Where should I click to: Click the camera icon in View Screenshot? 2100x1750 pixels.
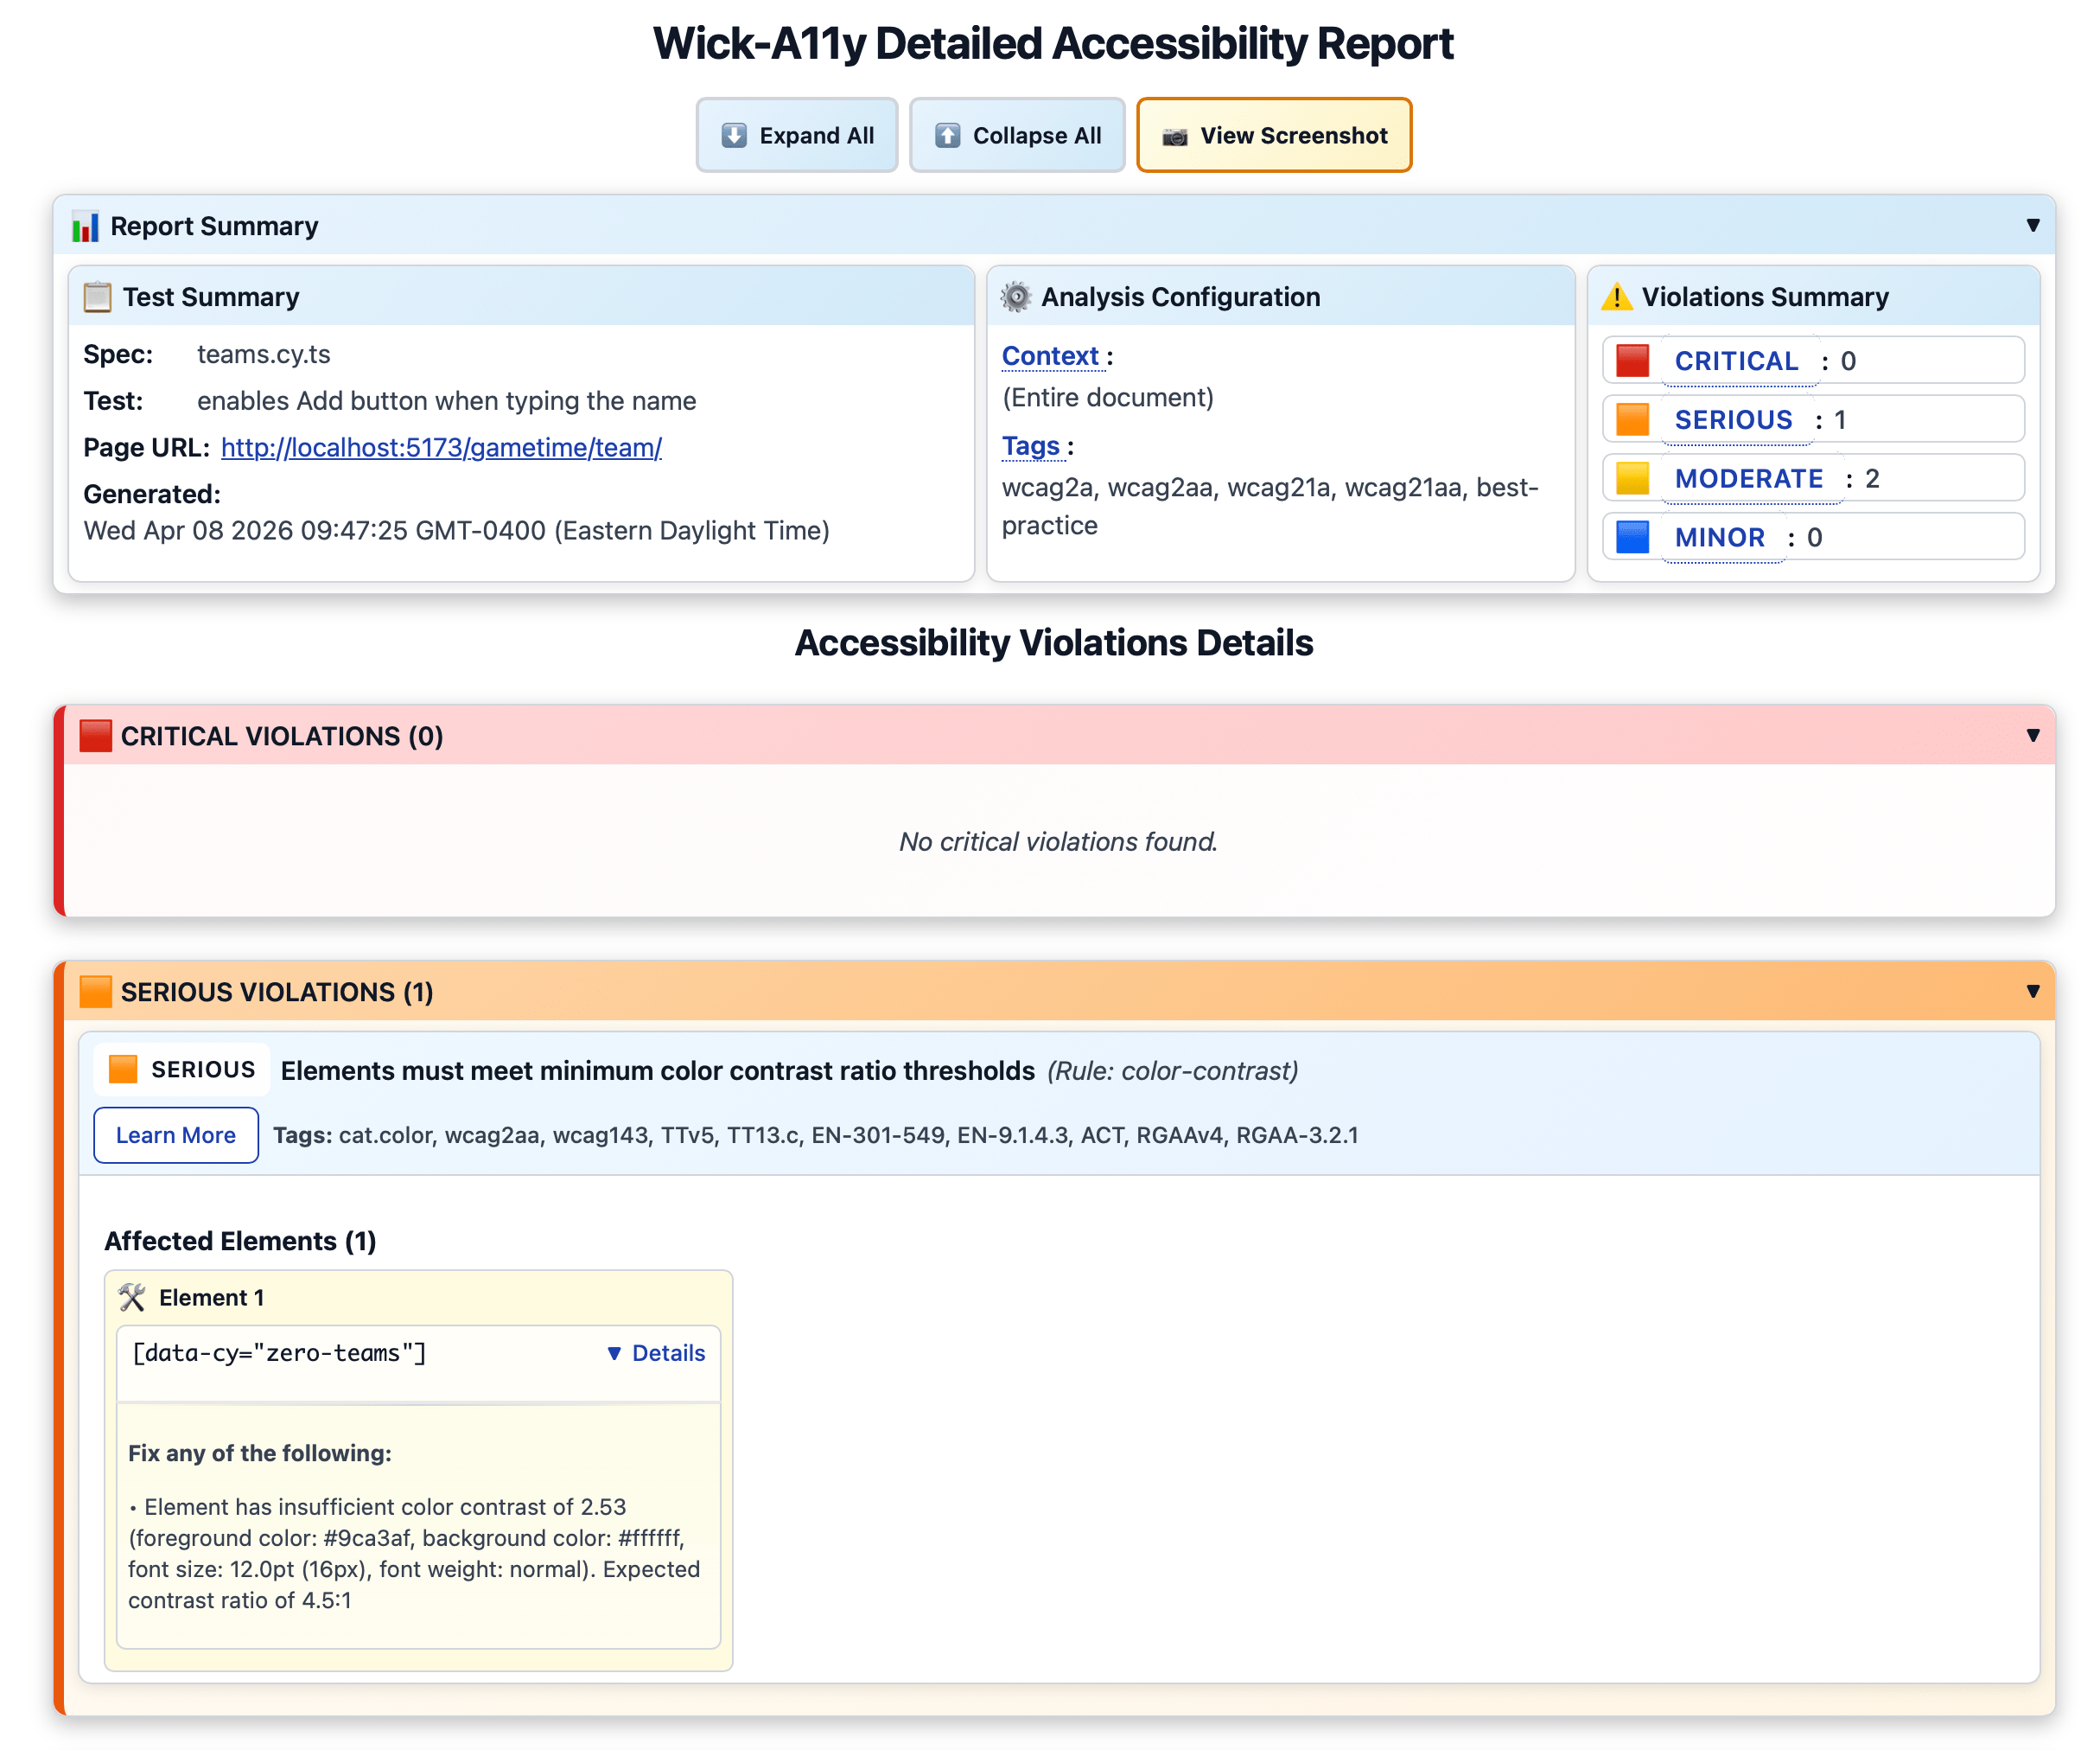pos(1174,136)
